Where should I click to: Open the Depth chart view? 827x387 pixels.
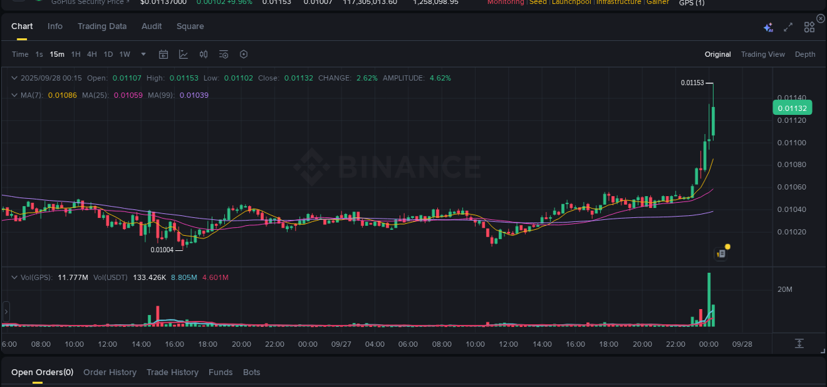805,54
